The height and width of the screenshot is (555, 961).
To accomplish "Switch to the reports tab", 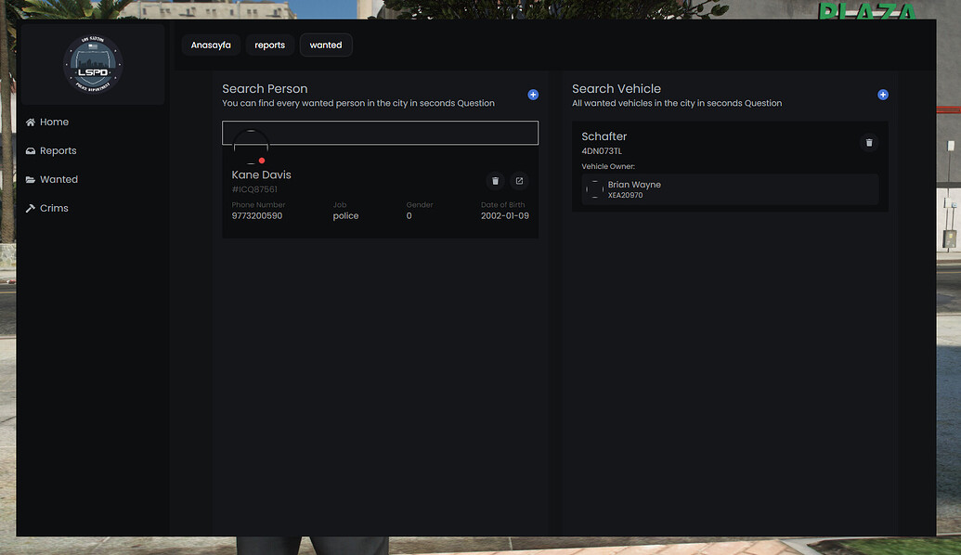I will click(x=269, y=45).
